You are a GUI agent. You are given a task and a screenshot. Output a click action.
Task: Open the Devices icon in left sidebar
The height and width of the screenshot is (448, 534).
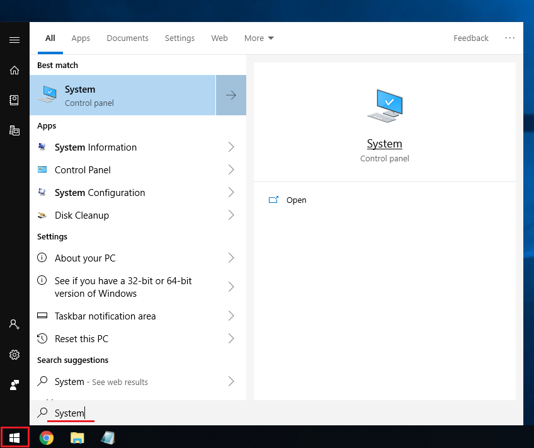tap(14, 130)
